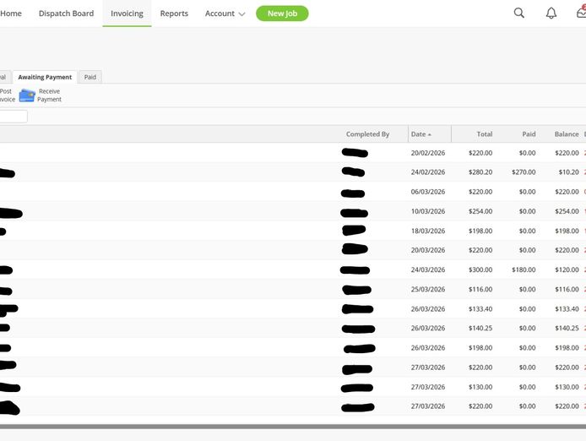The image size is (586, 441).
Task: Select the Awaiting Payment tab
Action: click(45, 77)
